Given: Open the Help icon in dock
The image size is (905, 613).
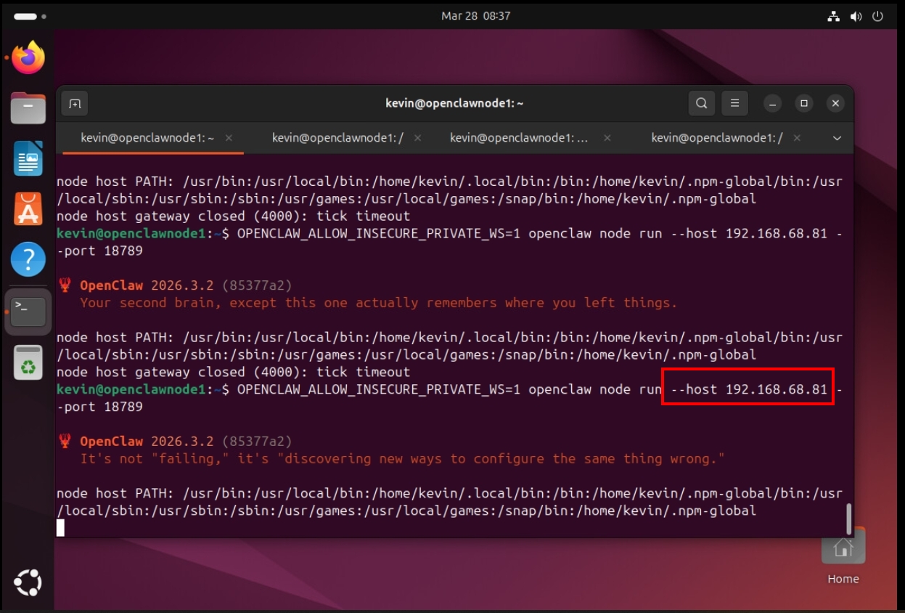Looking at the screenshot, I should click(28, 259).
